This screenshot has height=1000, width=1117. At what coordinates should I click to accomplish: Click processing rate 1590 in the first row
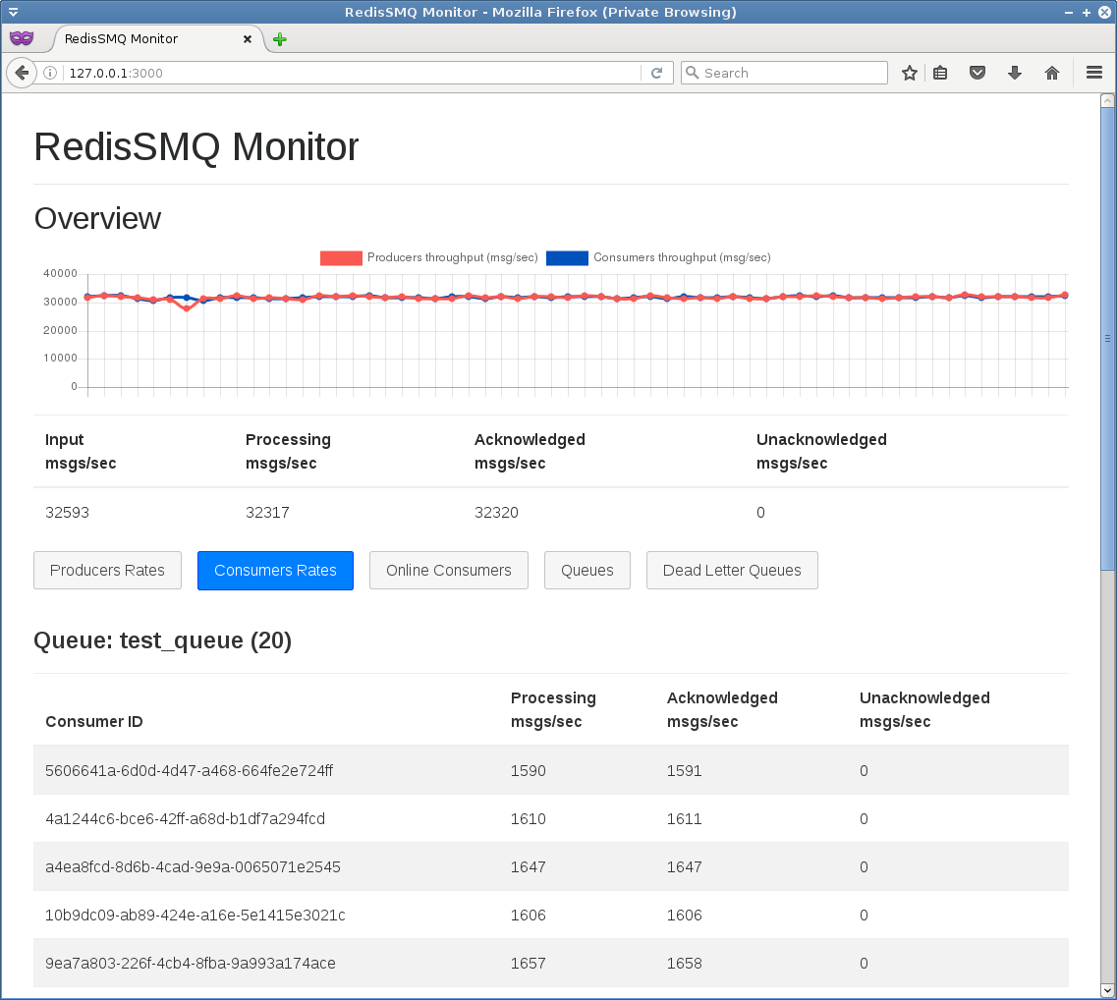point(528,771)
